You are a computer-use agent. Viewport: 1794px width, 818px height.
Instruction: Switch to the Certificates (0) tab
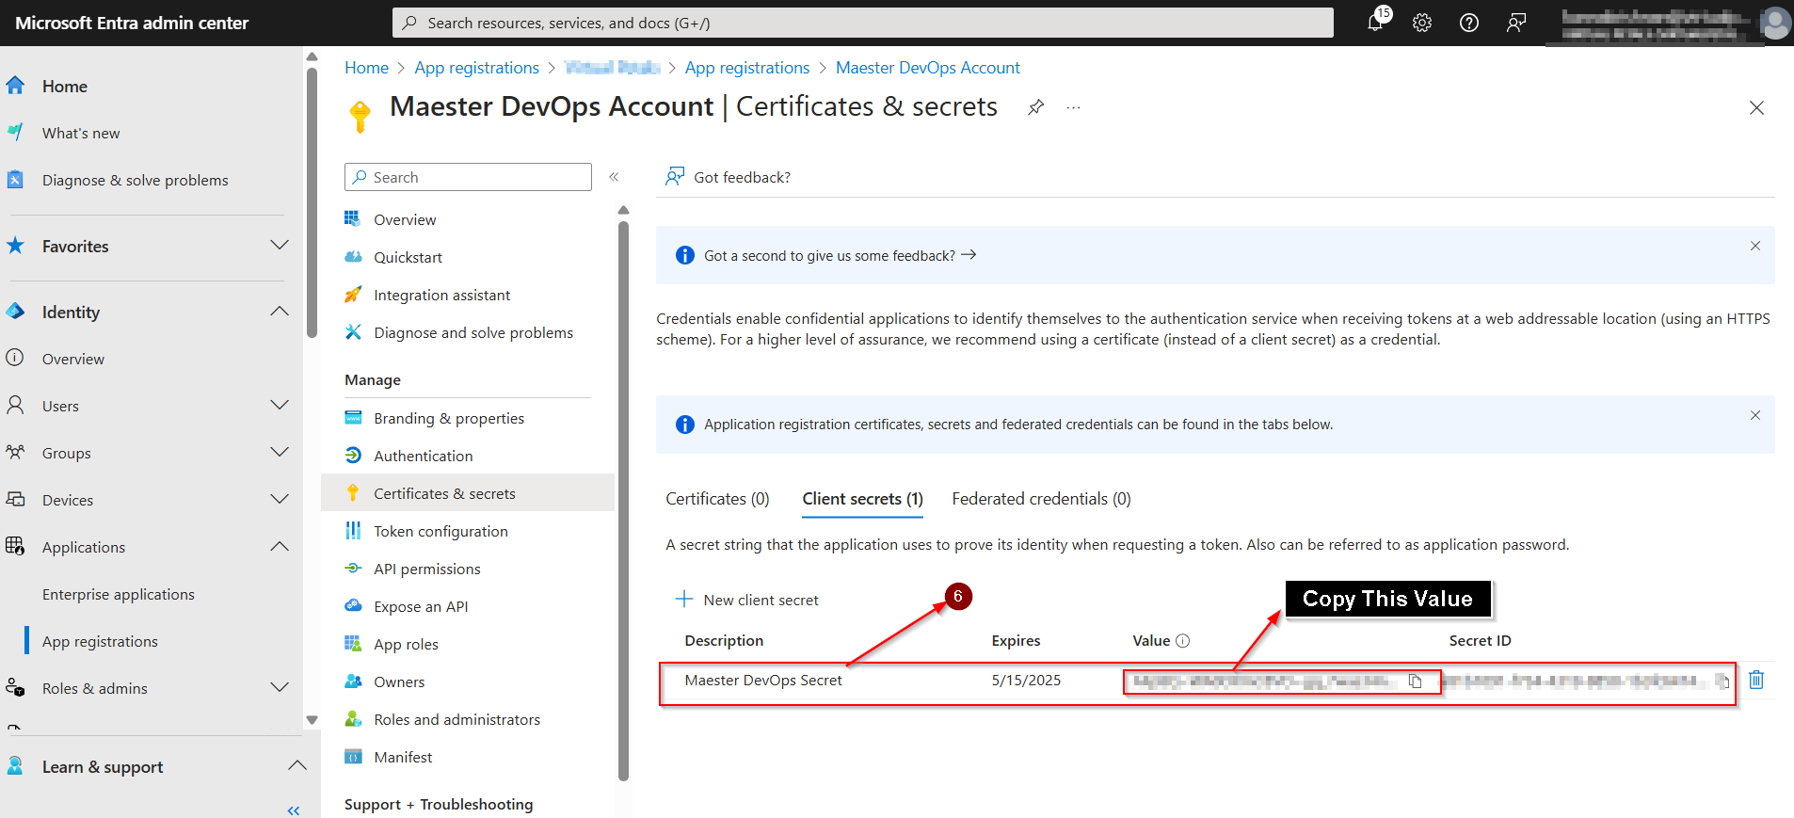coord(717,499)
